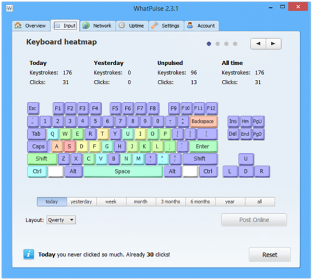Go to previous page with left arrow
Image resolution: width=313 pixels, height=280 pixels.
tap(258, 43)
